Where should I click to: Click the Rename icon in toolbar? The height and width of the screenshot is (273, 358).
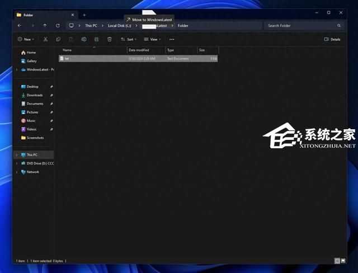(x=84, y=39)
